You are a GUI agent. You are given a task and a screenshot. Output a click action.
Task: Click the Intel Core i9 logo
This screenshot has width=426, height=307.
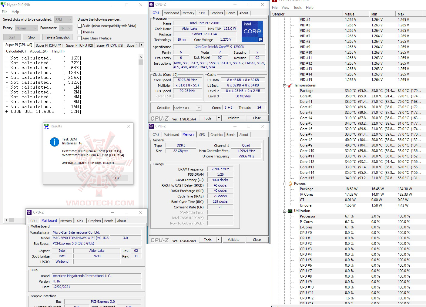click(252, 31)
